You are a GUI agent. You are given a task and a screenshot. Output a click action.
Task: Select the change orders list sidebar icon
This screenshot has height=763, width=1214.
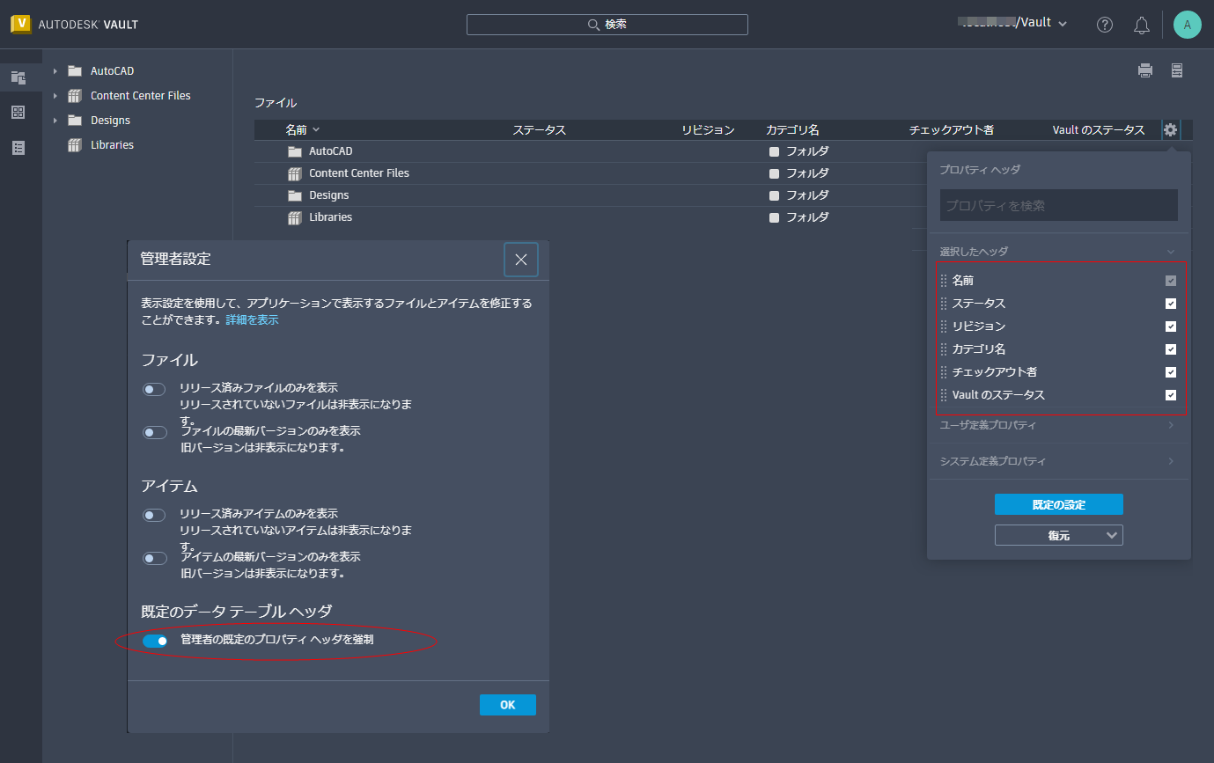coord(18,148)
